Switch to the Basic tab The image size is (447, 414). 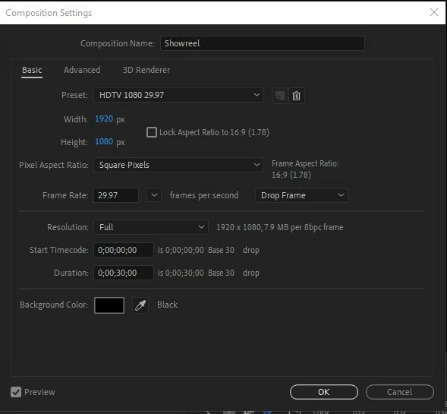32,70
